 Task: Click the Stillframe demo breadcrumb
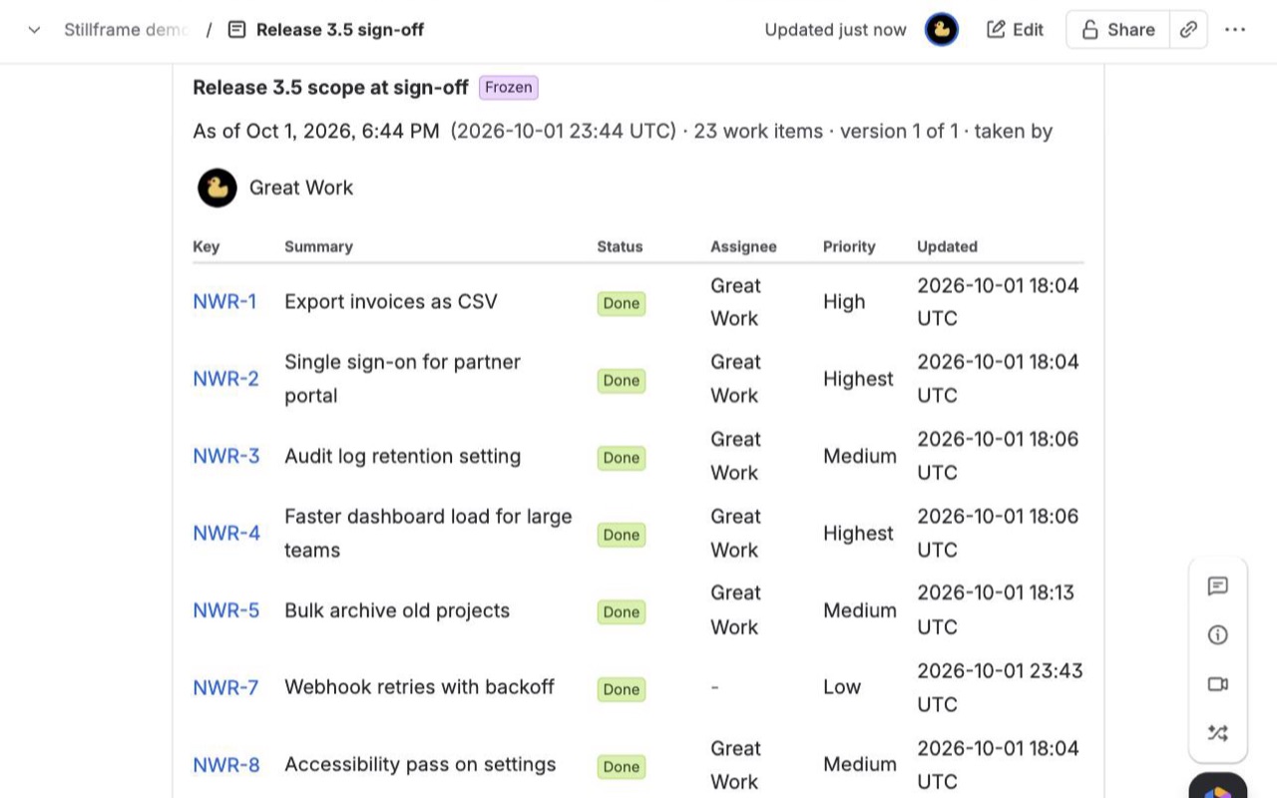[126, 30]
